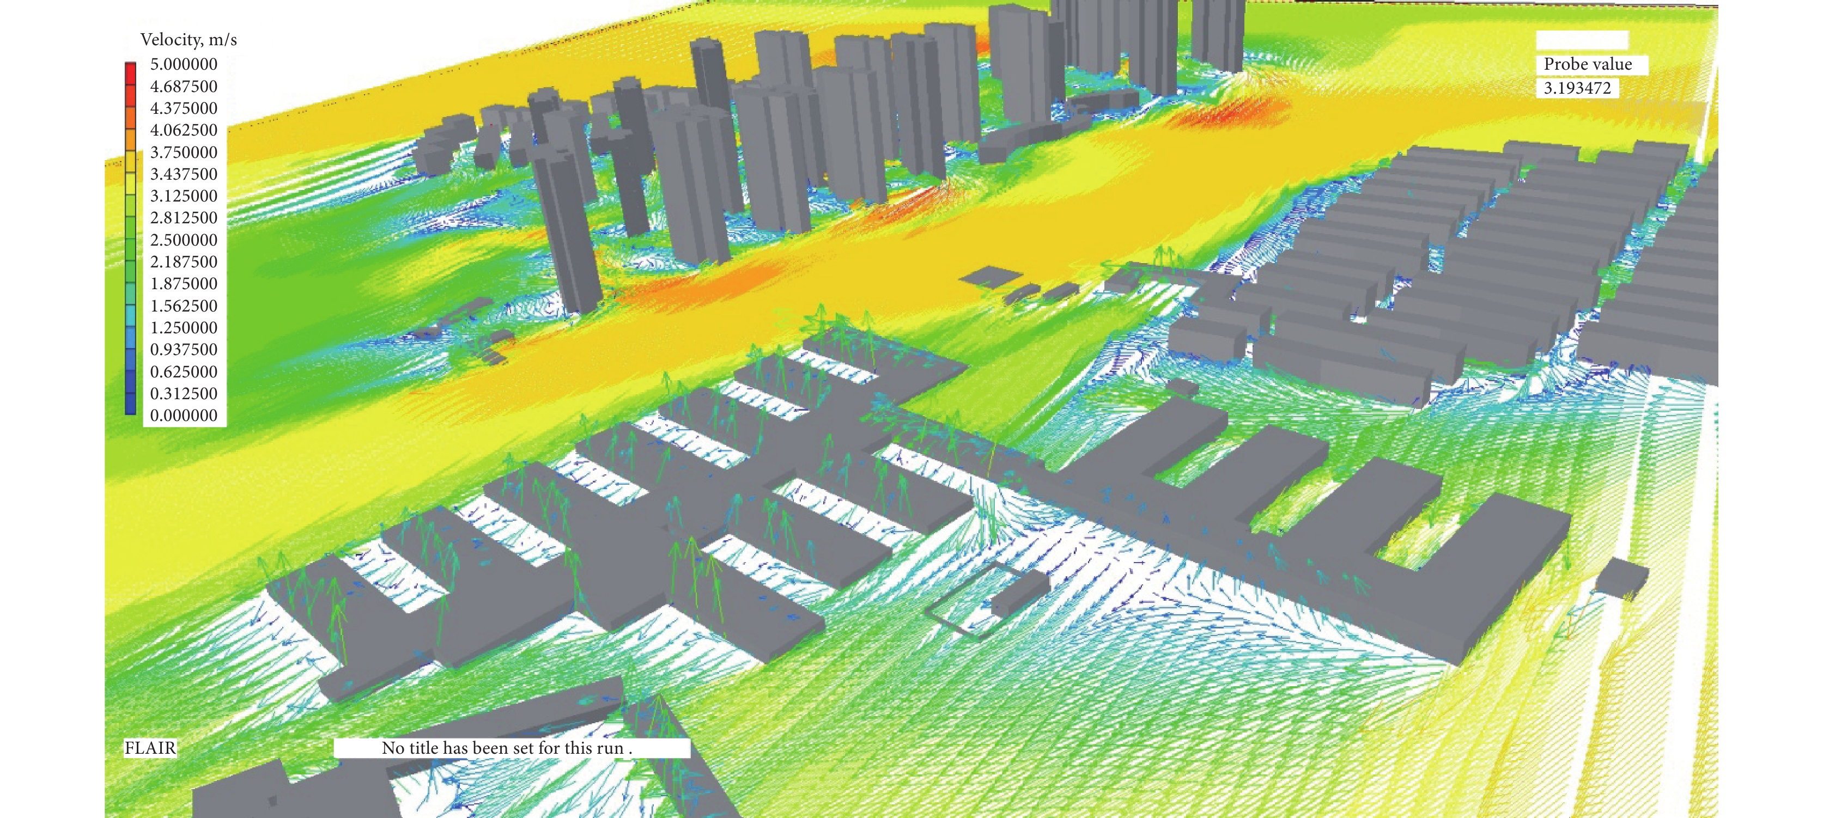Click the 0.625000 legend value
This screenshot has height=818, width=1823.
pos(183,371)
